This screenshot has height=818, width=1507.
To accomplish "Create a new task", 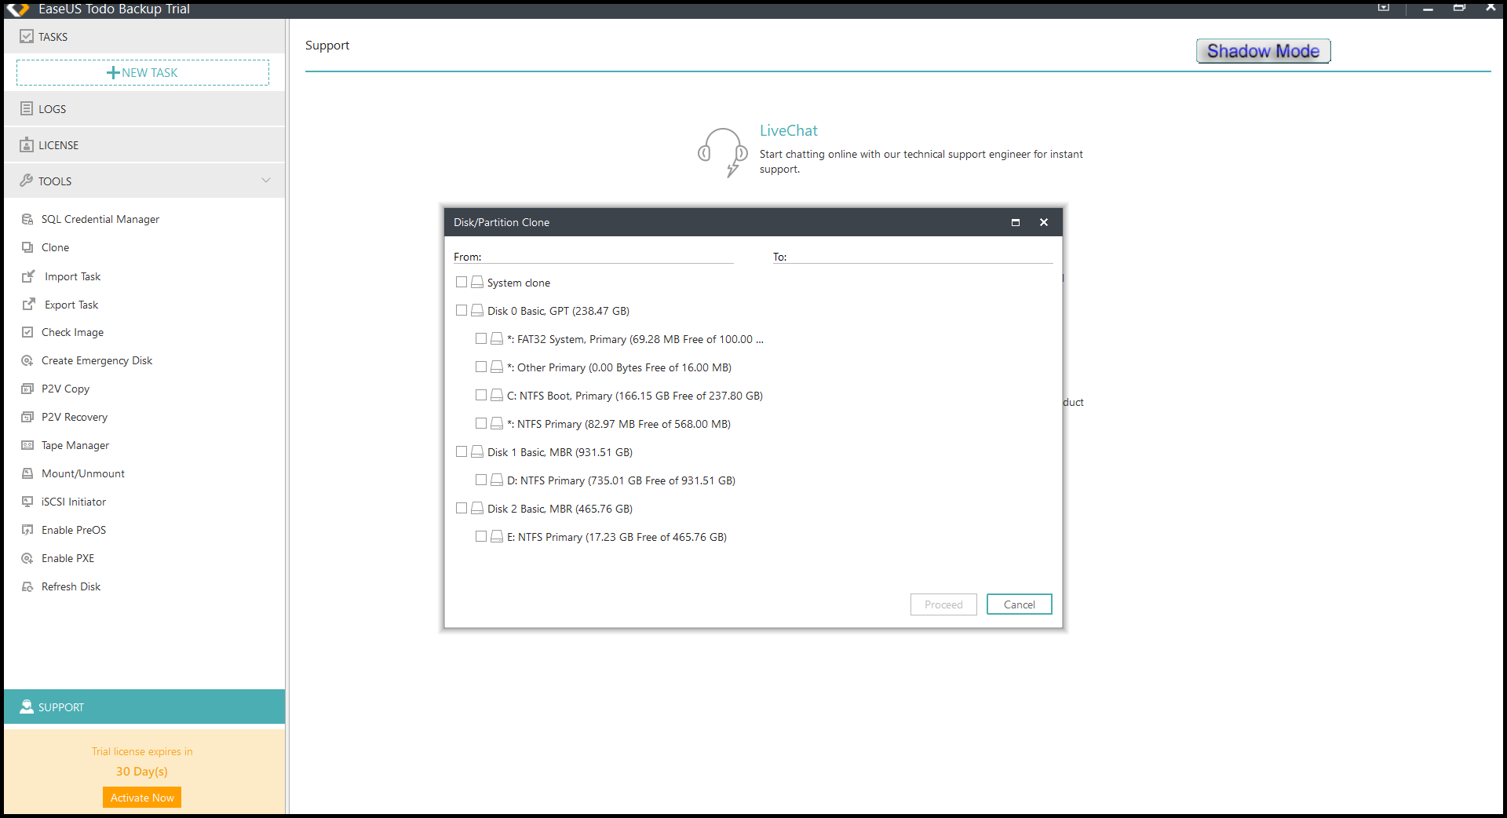I will (143, 72).
